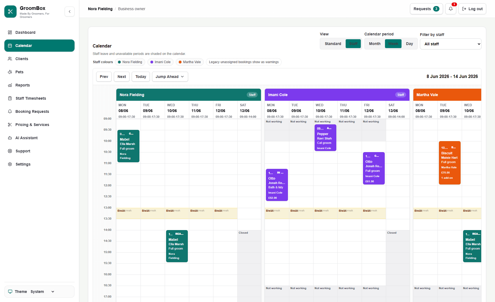The image size is (495, 302).
Task: Switch calendar period to Day
Action: [409, 44]
